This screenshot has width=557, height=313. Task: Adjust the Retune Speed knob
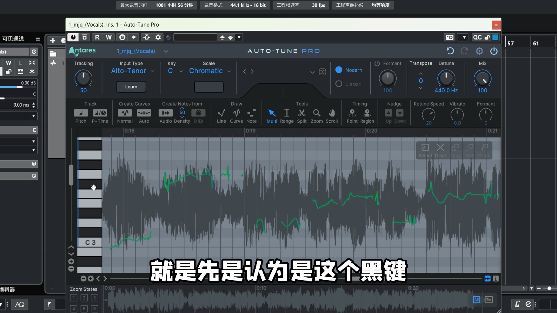428,114
